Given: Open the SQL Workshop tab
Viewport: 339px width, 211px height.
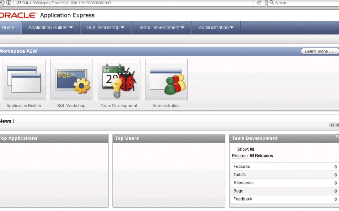Looking at the screenshot, I should [x=106, y=28].
